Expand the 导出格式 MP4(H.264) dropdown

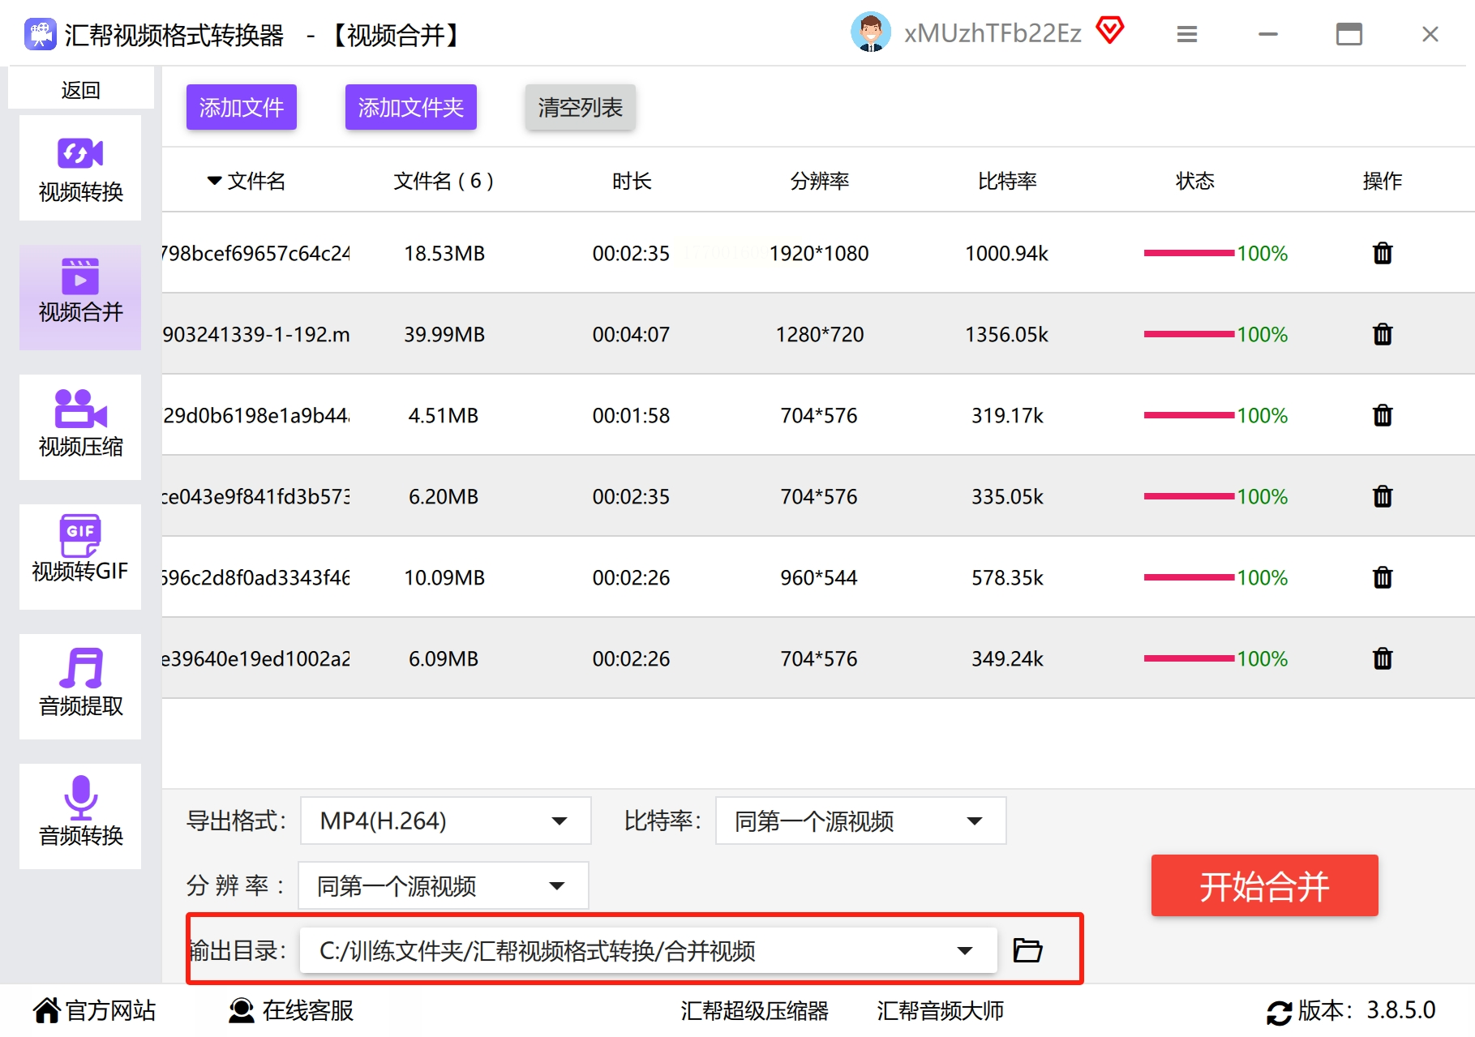[x=445, y=821]
